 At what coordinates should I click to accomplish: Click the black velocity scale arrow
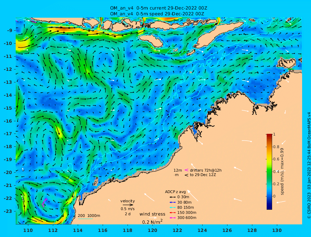128,205
